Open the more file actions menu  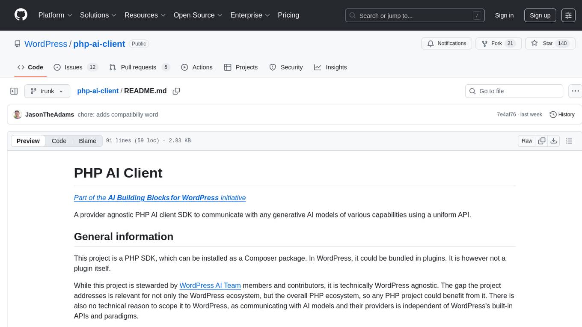point(575,91)
